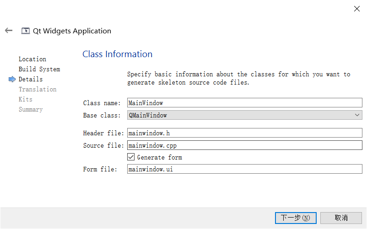This screenshot has height=229, width=367.
Task: Select the Build System step in sidebar
Action: (39, 69)
